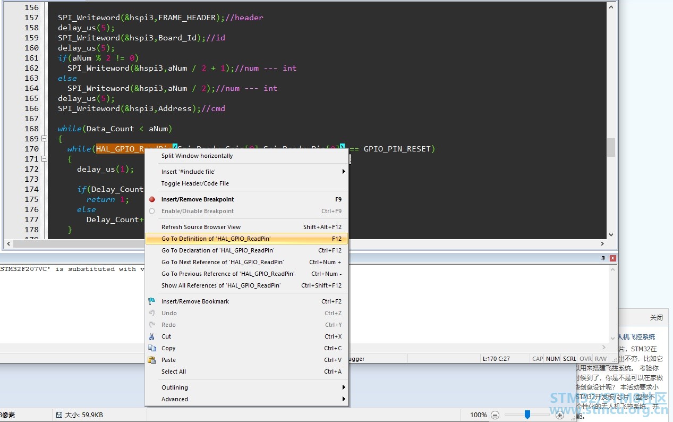Click the Cut scissors icon
Image resolution: width=673 pixels, height=422 pixels.
(152, 336)
